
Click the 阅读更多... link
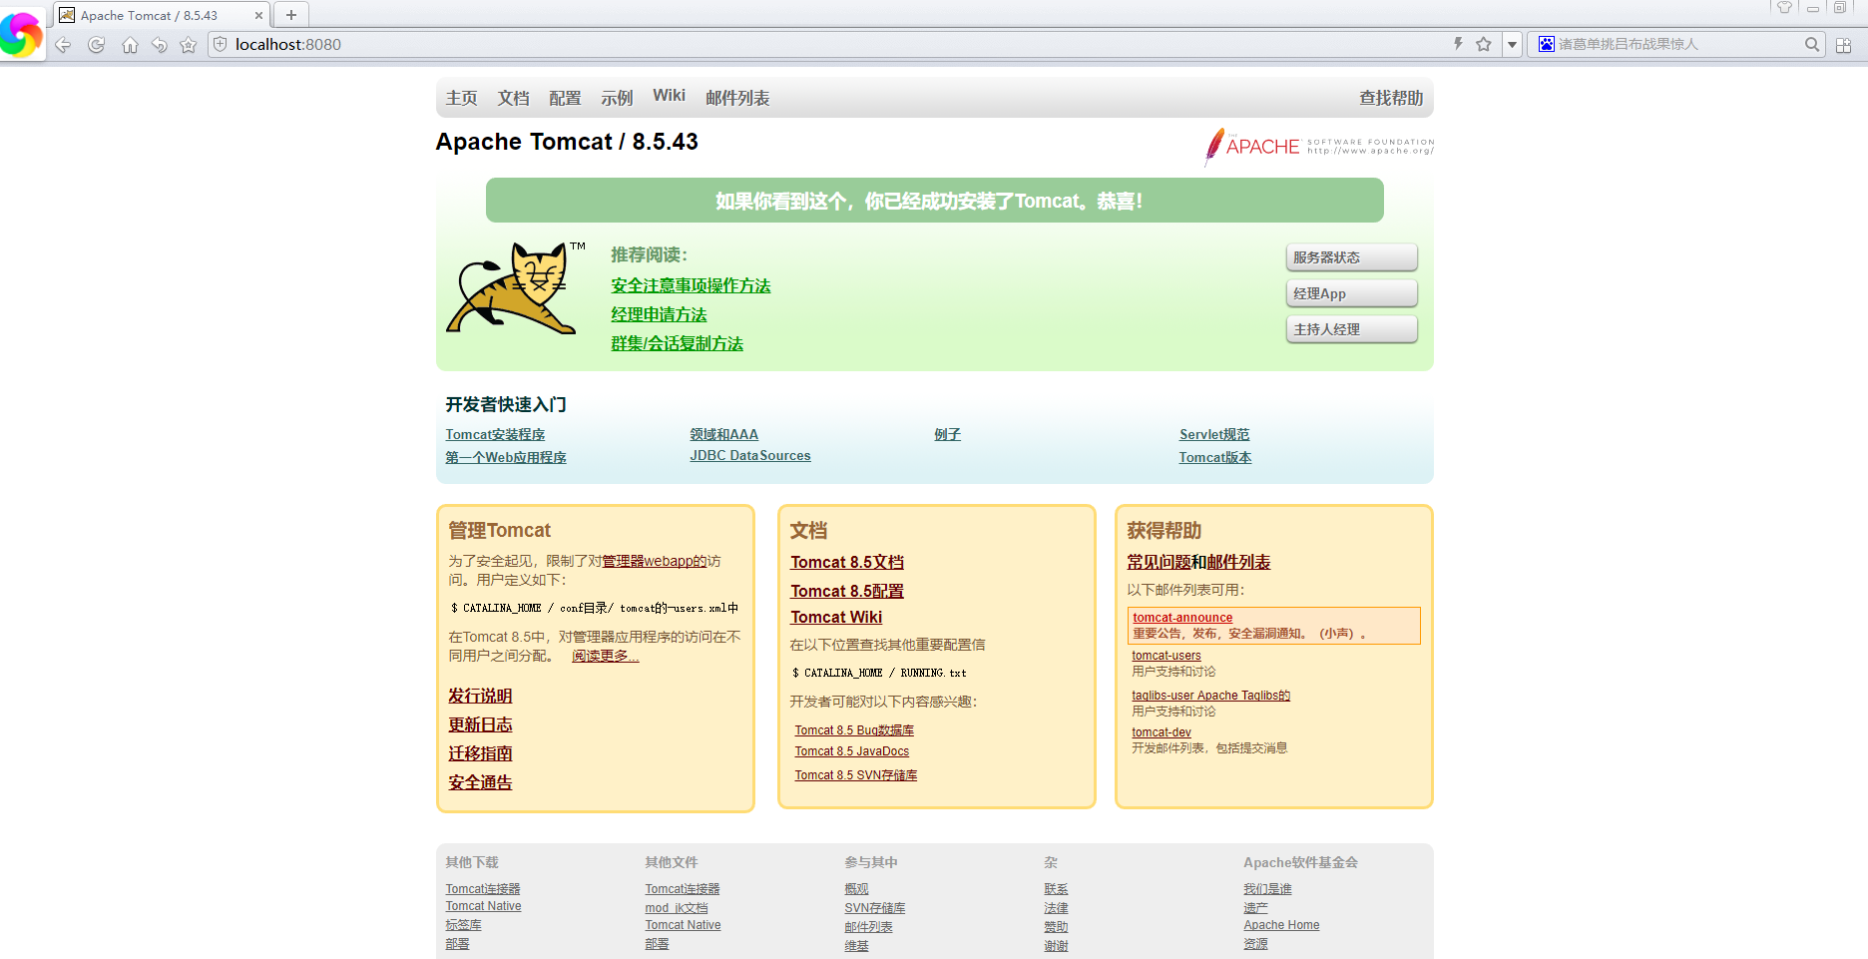pos(605,657)
